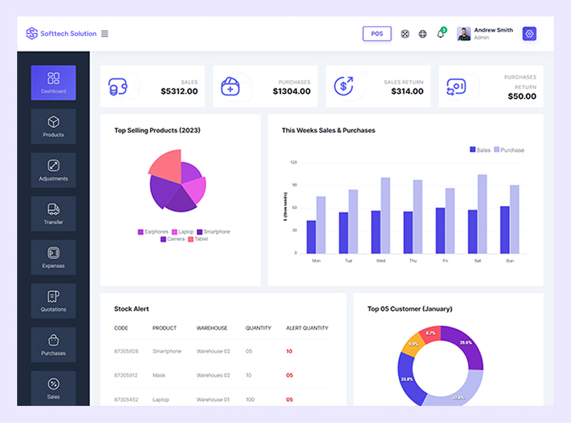Viewport: 571px width, 423px height.
Task: Click the notification bell icon
Action: [440, 34]
